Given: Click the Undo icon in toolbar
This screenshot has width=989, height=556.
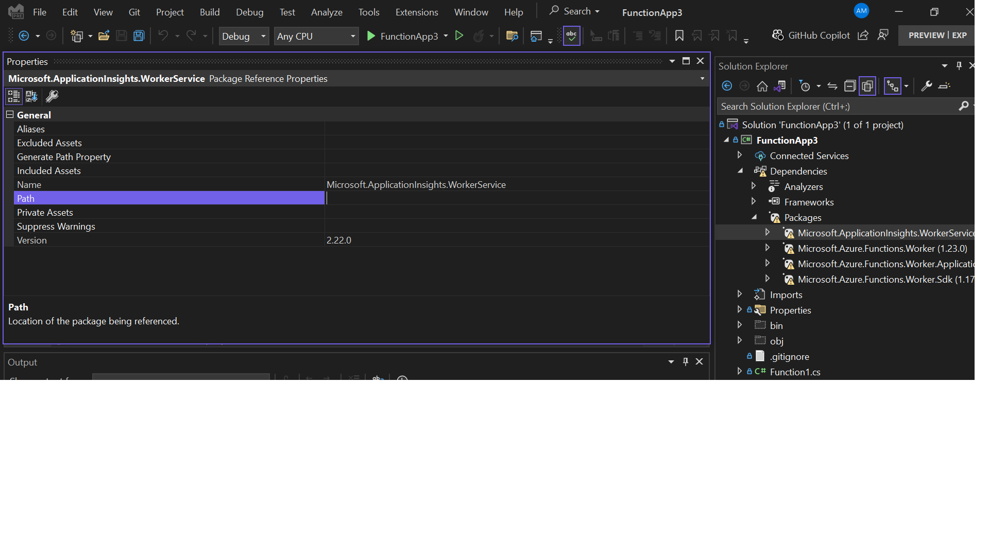Looking at the screenshot, I should coord(163,36).
